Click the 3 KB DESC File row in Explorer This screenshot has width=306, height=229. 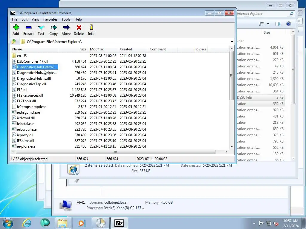(x=261, y=98)
